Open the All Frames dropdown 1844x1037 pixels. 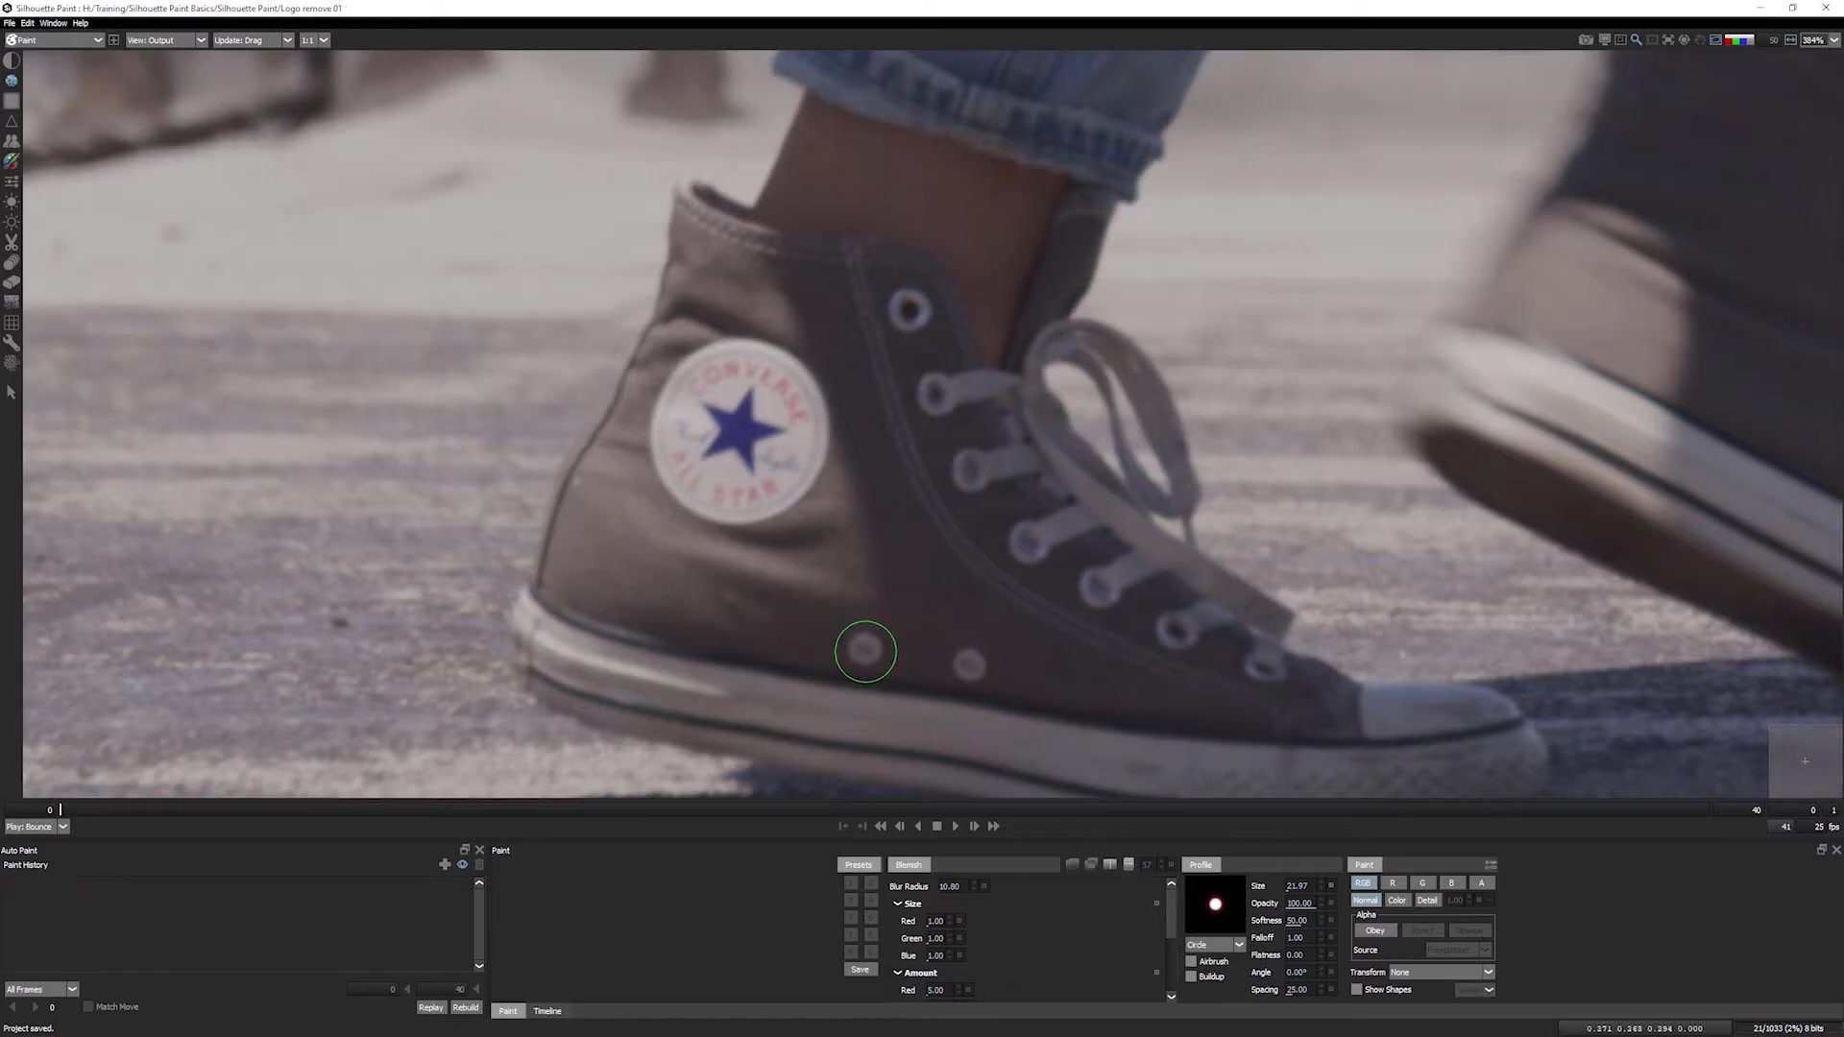point(41,989)
